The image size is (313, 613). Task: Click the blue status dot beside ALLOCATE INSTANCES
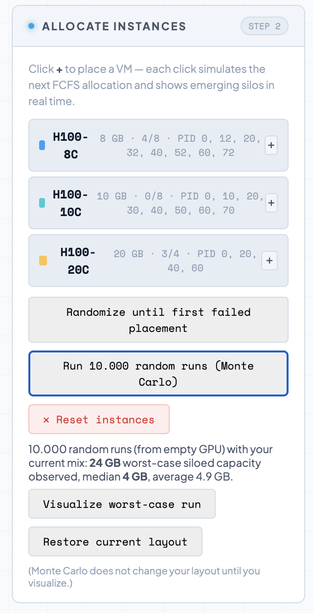tap(31, 26)
